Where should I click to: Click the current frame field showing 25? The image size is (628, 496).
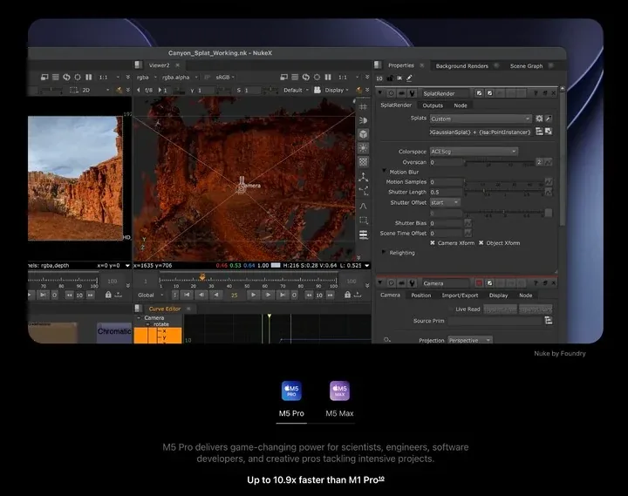235,295
